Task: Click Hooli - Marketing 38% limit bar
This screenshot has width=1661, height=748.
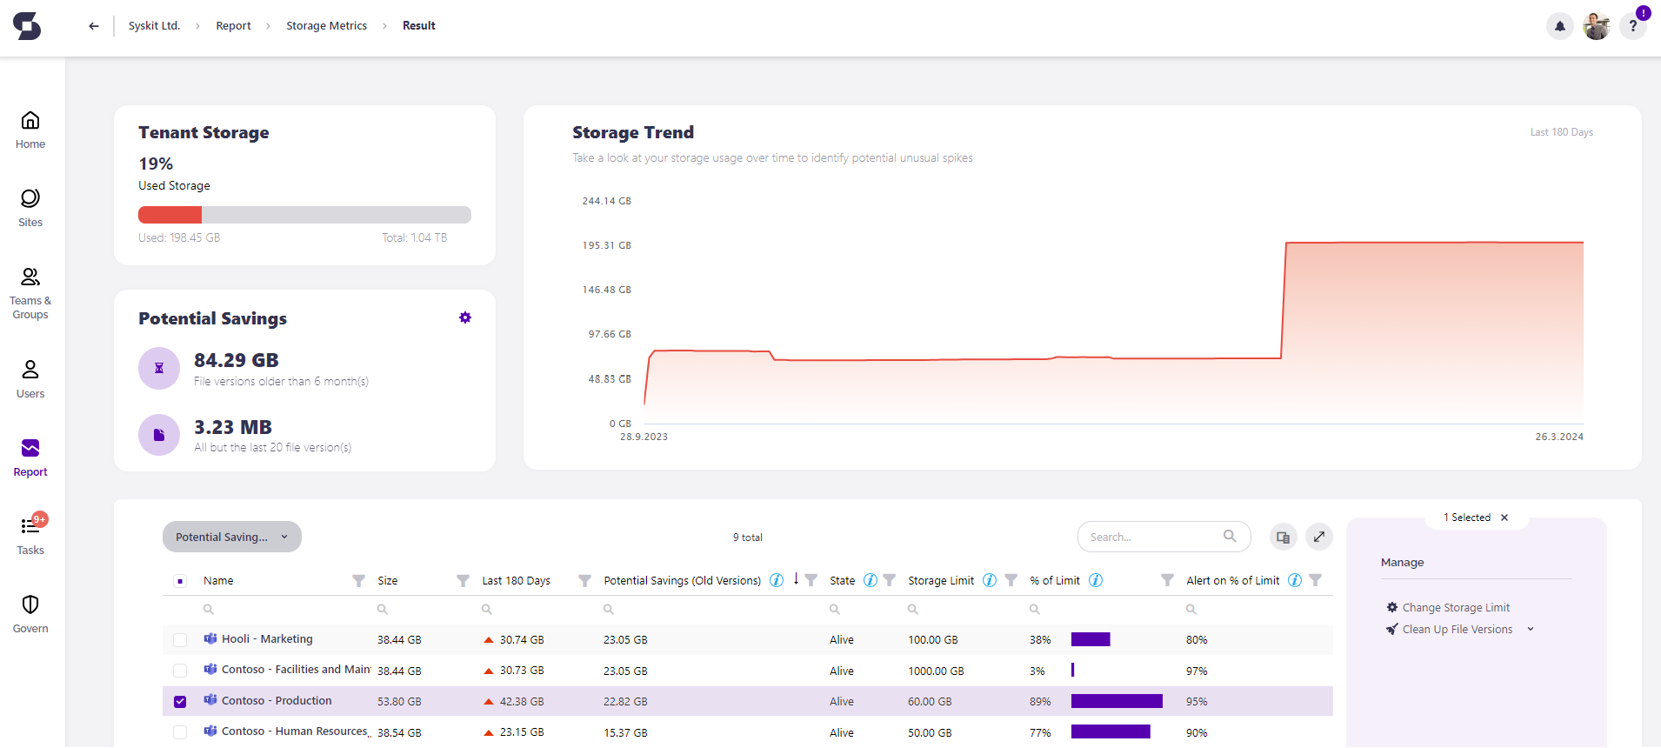Action: (x=1091, y=639)
